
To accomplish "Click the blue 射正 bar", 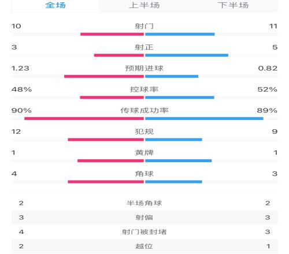I will (187, 55).
